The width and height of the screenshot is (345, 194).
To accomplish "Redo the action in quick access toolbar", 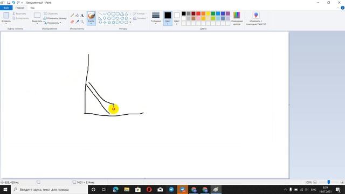I will [18, 3].
